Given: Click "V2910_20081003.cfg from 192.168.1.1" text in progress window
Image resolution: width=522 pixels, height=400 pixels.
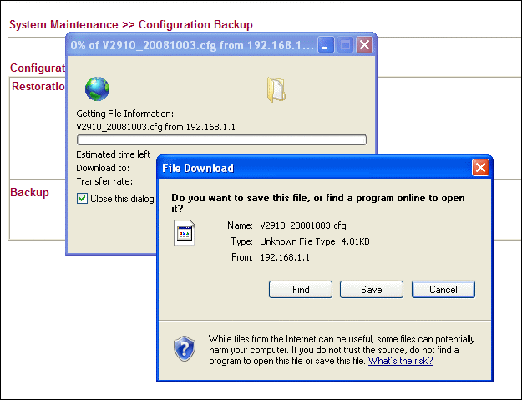Looking at the screenshot, I should pyautogui.click(x=156, y=127).
